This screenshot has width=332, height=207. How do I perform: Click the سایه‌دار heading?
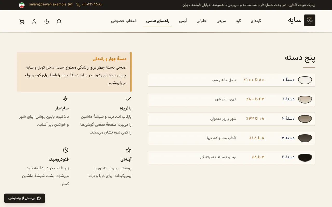tap(62, 108)
